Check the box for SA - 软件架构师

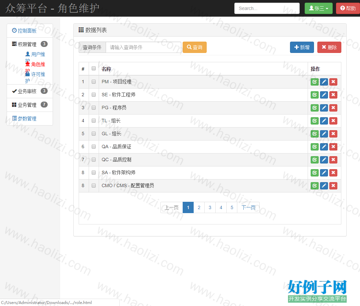point(94,172)
